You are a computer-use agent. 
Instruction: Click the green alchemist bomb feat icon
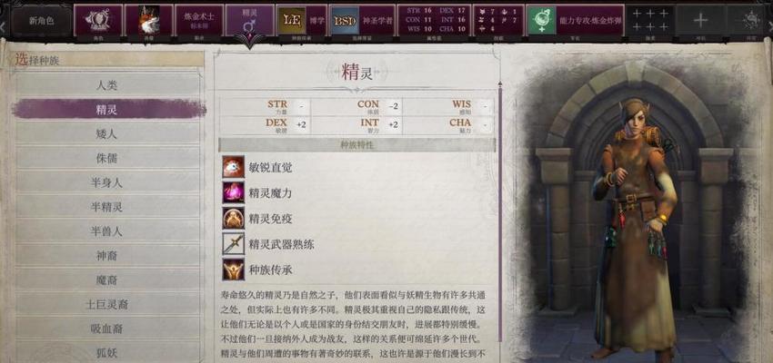click(x=541, y=20)
